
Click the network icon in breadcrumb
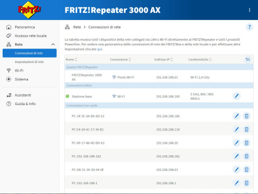tap(67, 27)
